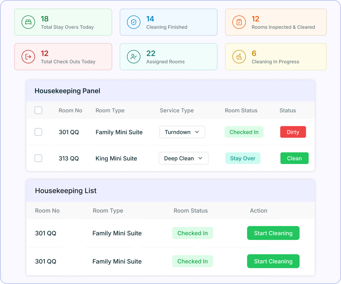Click the Room Status header in Housekeeping List
Image resolution: width=341 pixels, height=284 pixels.
point(191,211)
